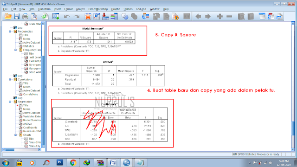
Task: Click the Print icon in toolbar
Action: coord(25,17)
